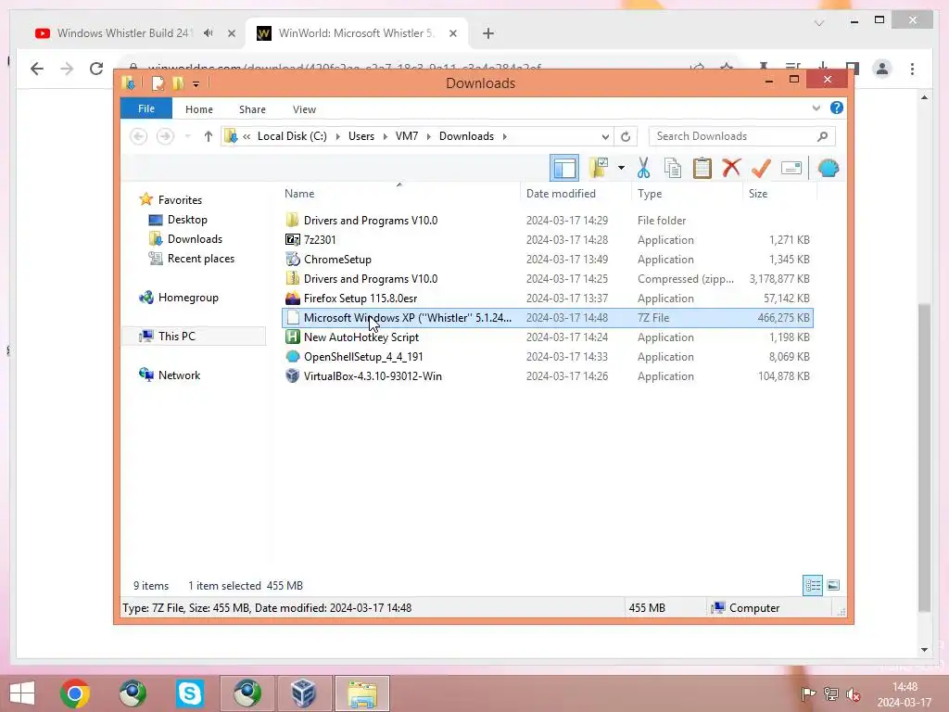949x712 pixels.
Task: Click the Email item toolbar icon
Action: (x=791, y=168)
